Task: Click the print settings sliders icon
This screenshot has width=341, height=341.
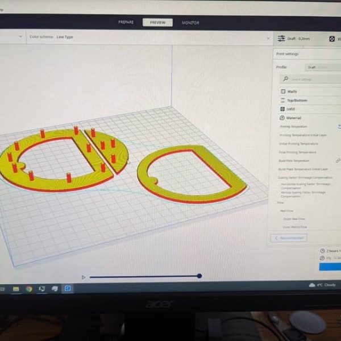Action: (x=281, y=39)
